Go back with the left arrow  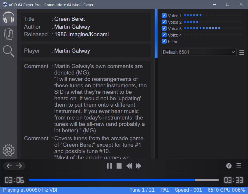10,166
